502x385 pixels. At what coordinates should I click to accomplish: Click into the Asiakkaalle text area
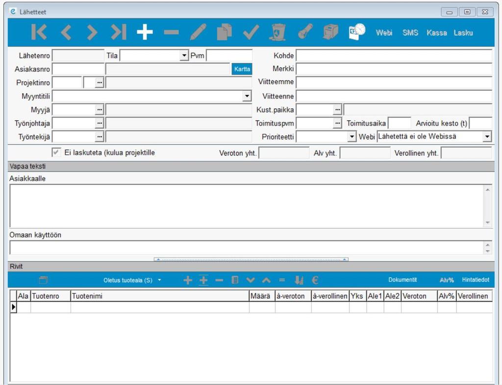[x=247, y=206]
